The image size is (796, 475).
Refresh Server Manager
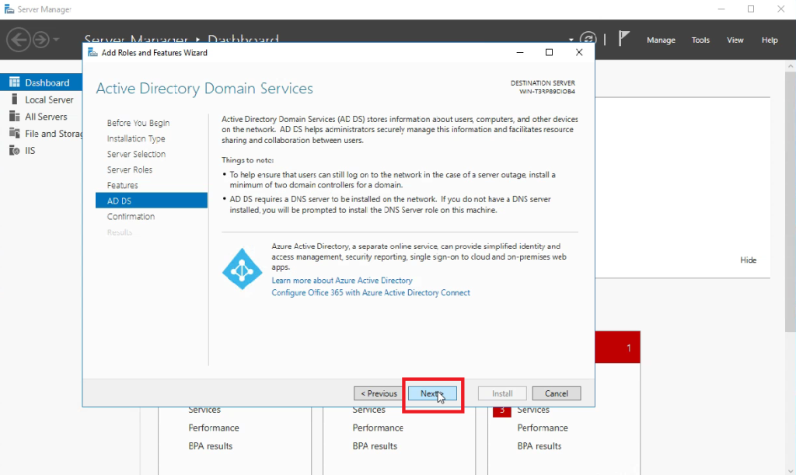(589, 37)
